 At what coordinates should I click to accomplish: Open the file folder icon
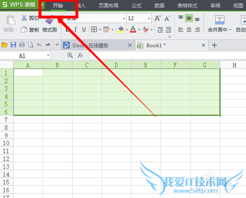click(4, 45)
